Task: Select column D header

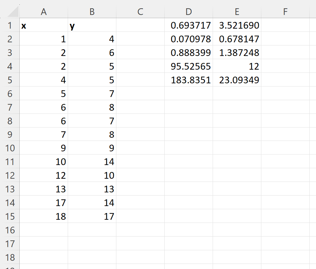Action: click(189, 12)
